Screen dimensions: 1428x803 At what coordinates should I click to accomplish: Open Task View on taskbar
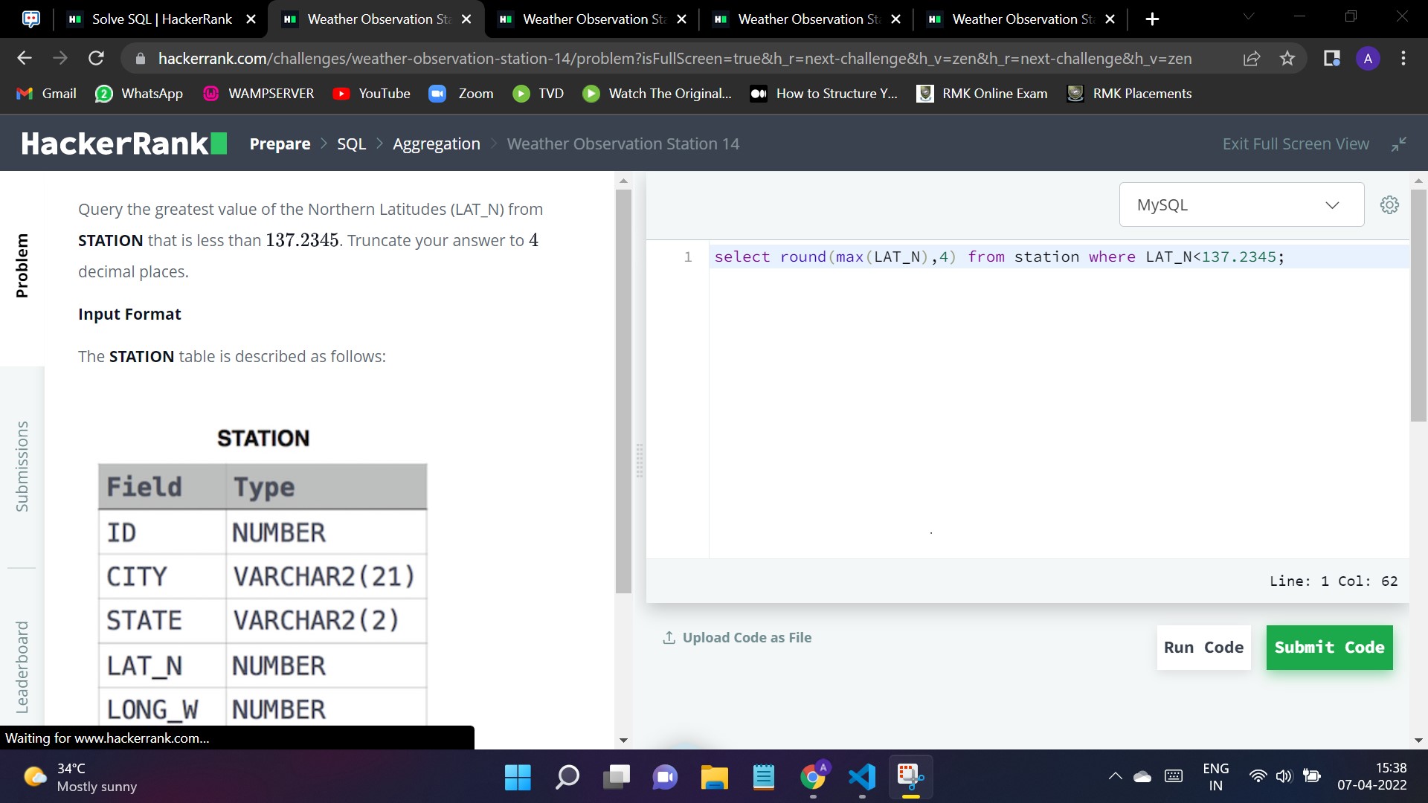tap(617, 777)
